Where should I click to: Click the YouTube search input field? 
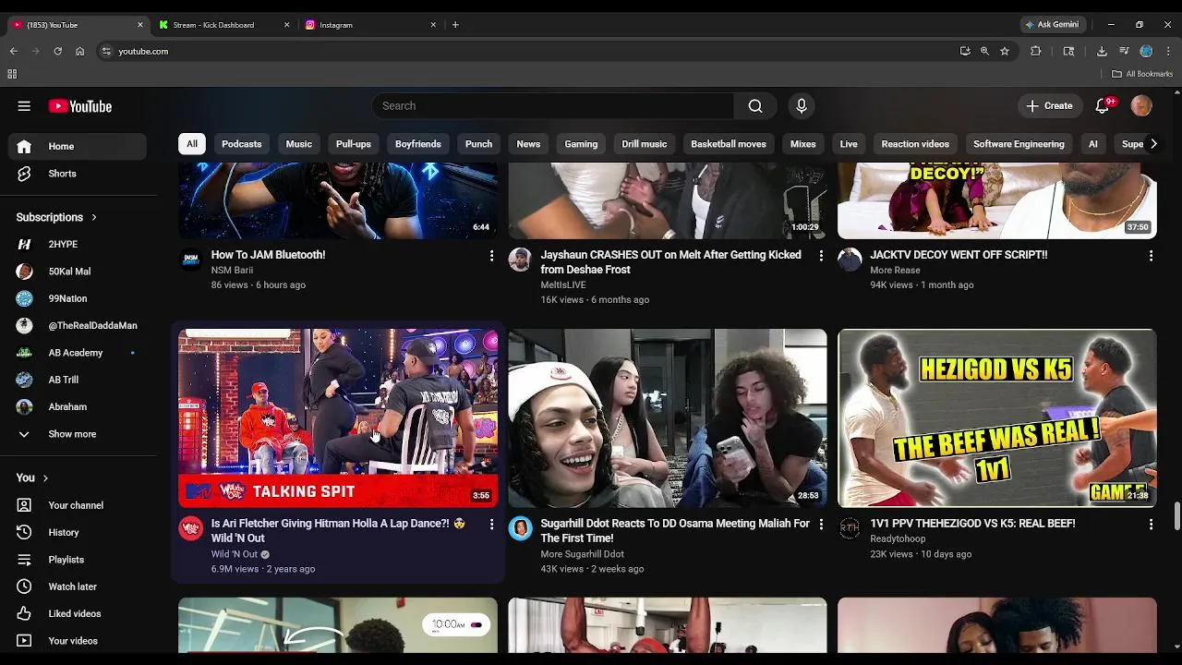tap(552, 106)
